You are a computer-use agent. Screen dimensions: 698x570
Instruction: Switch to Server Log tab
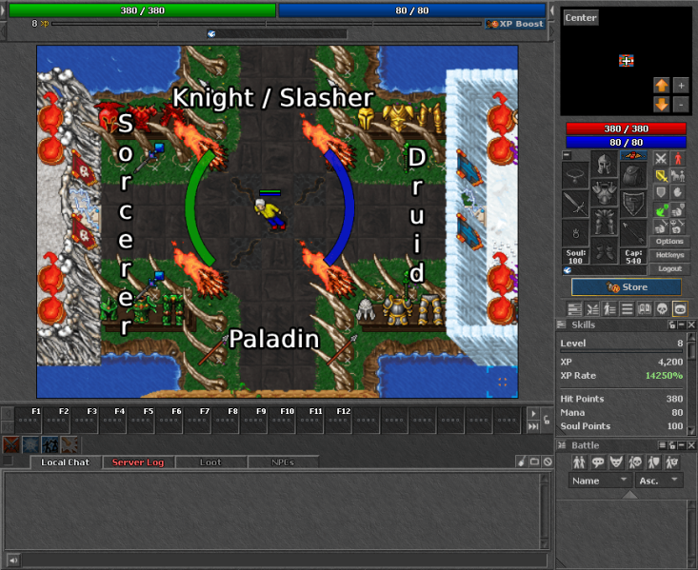click(x=138, y=462)
